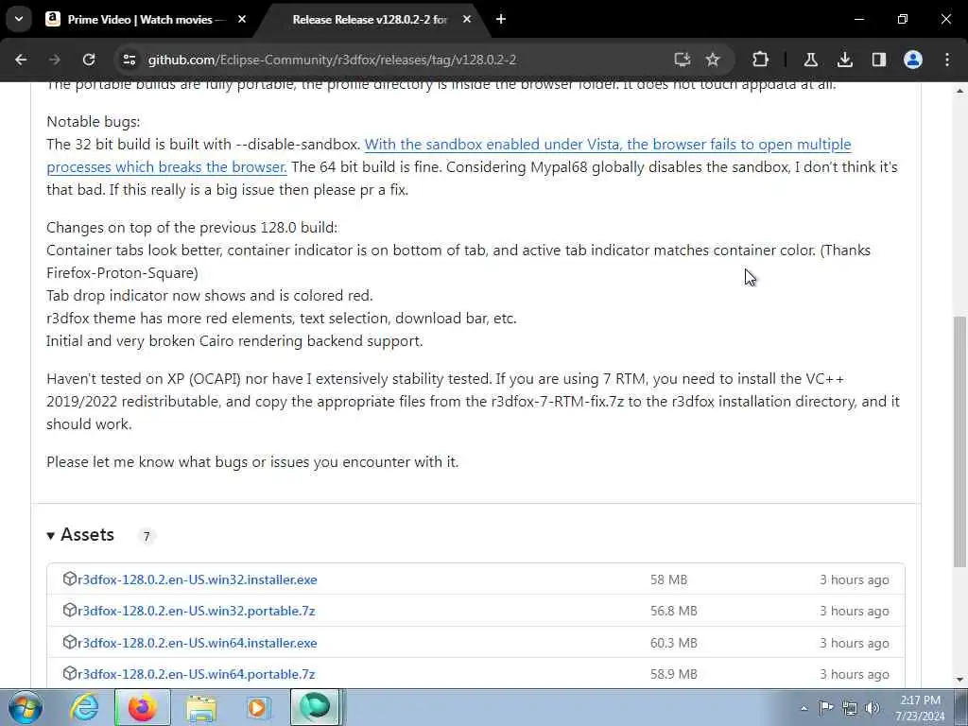968x726 pixels.
Task: Show browser downloads
Action: [845, 60]
